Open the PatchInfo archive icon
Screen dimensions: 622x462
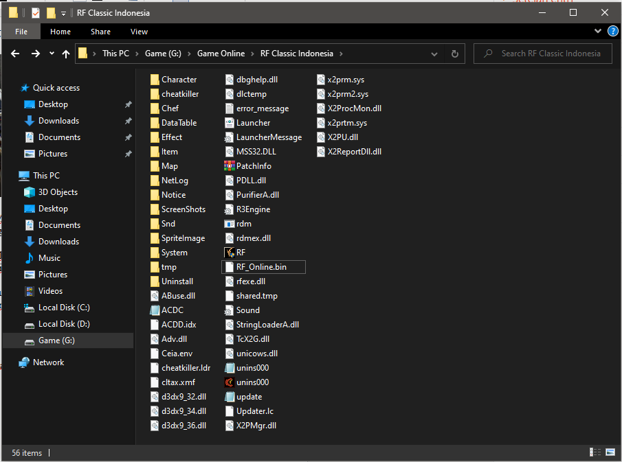(230, 166)
